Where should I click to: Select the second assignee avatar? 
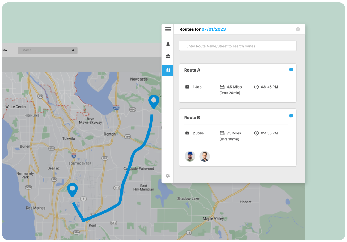click(x=204, y=157)
